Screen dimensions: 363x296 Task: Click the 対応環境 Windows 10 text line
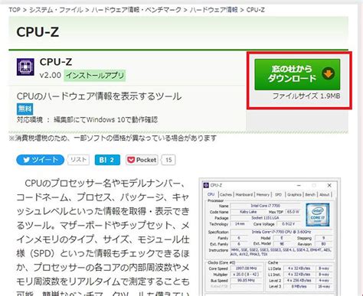[87, 120]
